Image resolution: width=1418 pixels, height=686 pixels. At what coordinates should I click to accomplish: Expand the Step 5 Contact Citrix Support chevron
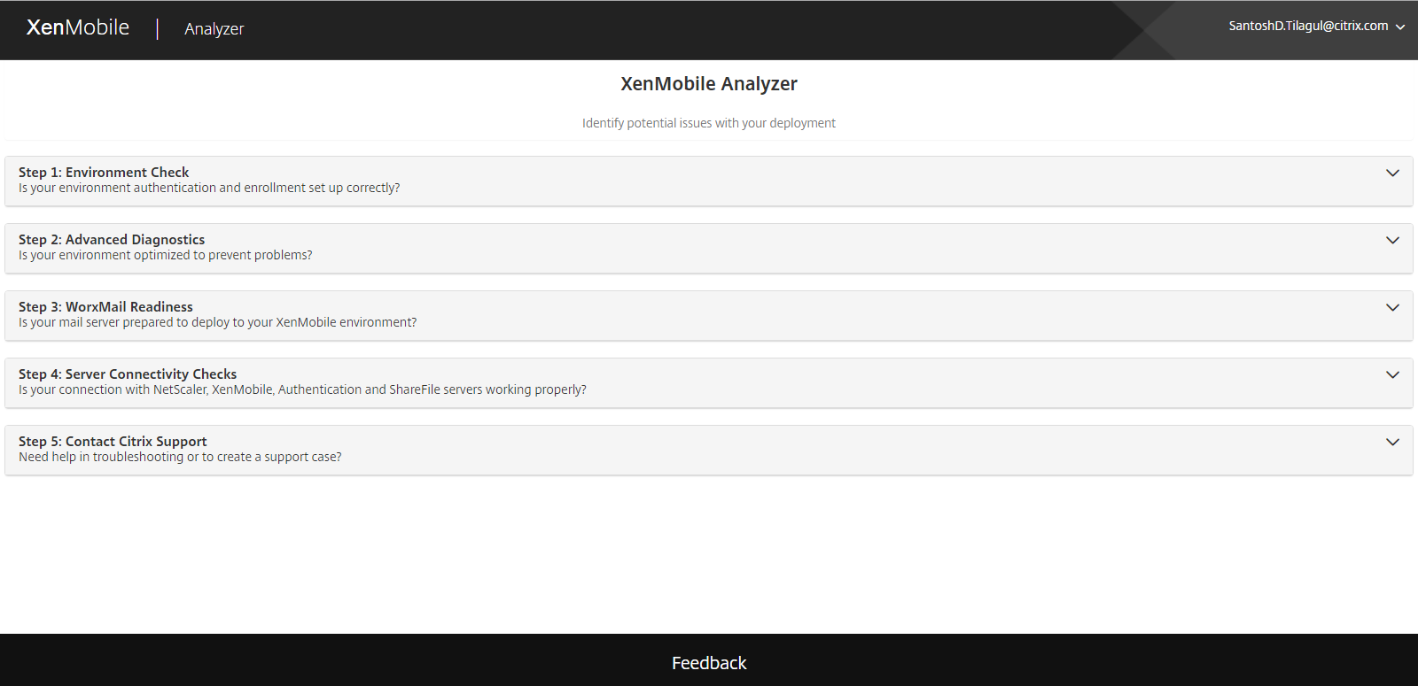coord(1392,443)
